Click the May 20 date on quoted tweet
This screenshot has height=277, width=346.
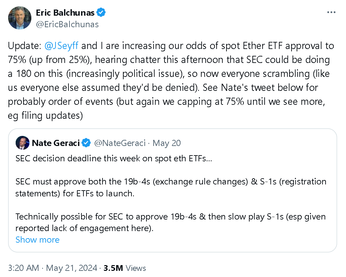167,143
